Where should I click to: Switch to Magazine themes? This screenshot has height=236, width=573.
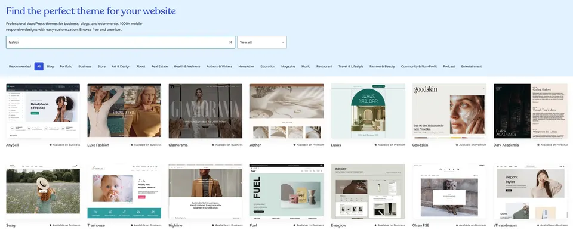[x=288, y=66]
